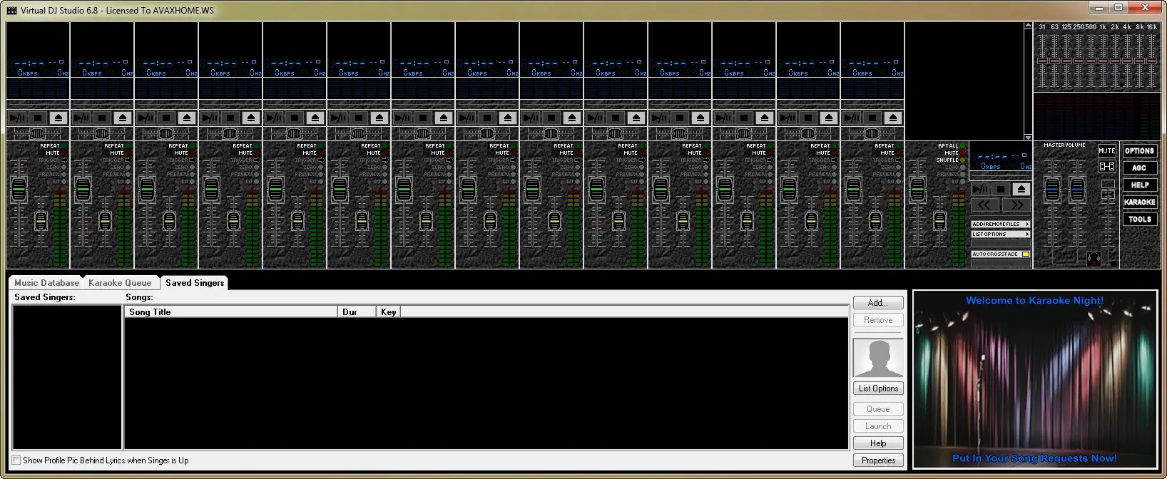Click the channel link icon below master MUTE
The image size is (1167, 479).
[x=1106, y=167]
